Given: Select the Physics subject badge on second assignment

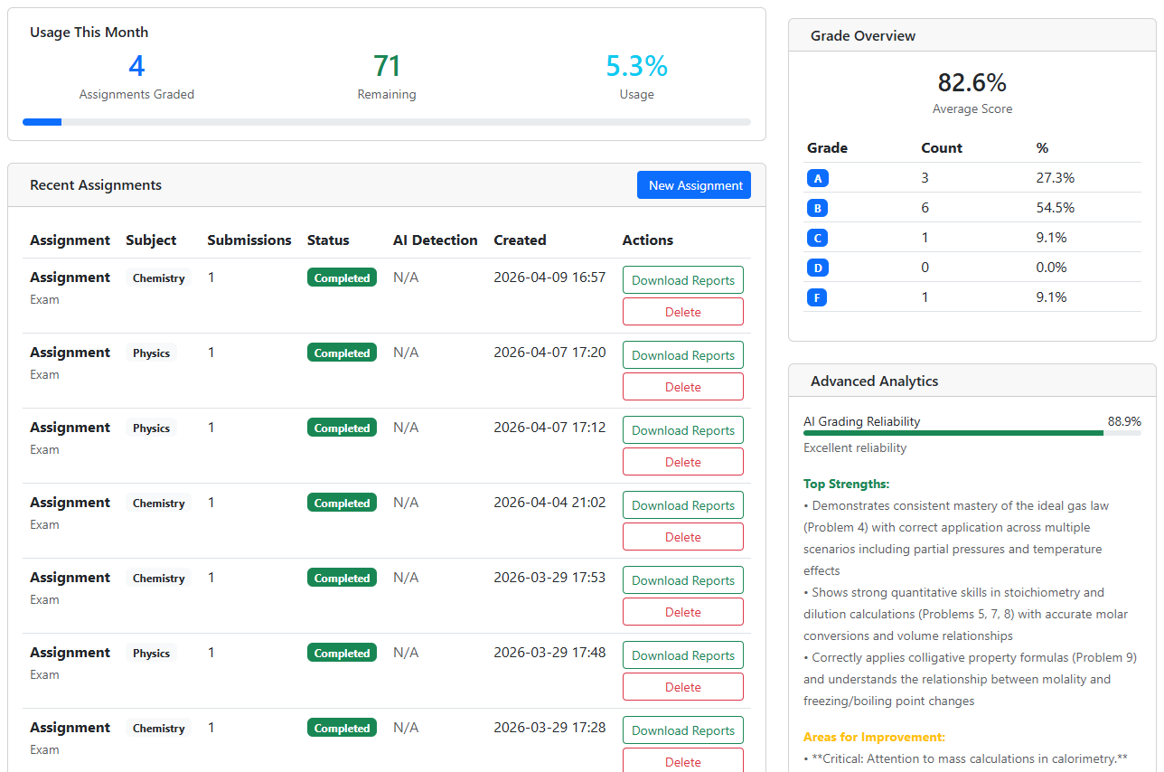Looking at the screenshot, I should (151, 353).
